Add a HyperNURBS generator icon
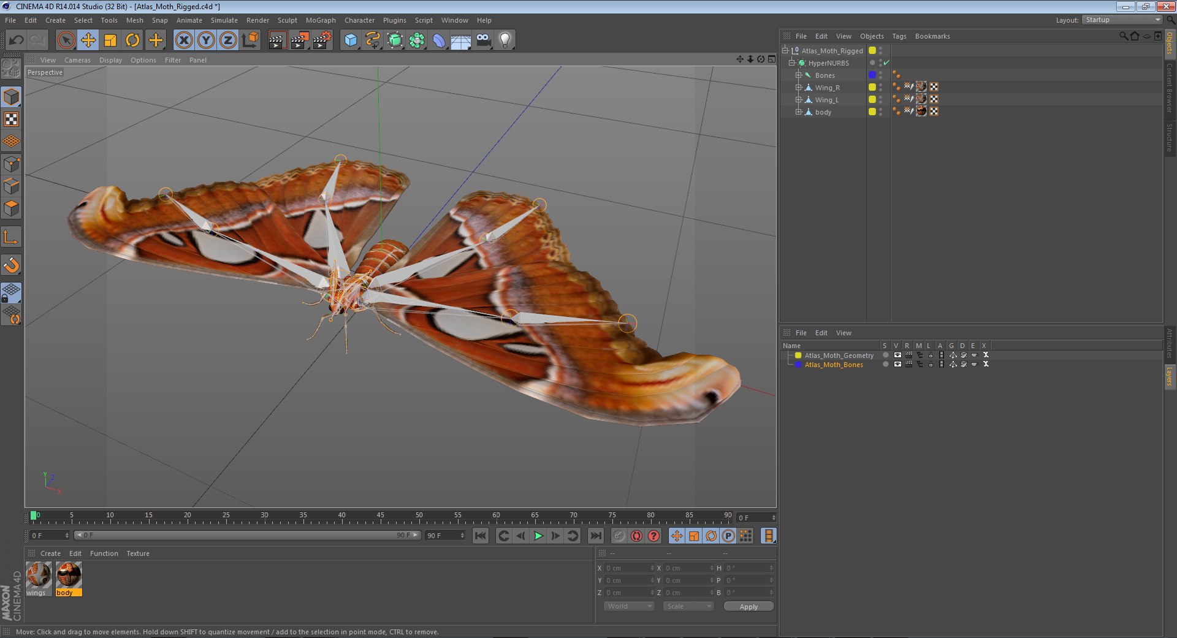The height and width of the screenshot is (638, 1177). point(395,40)
